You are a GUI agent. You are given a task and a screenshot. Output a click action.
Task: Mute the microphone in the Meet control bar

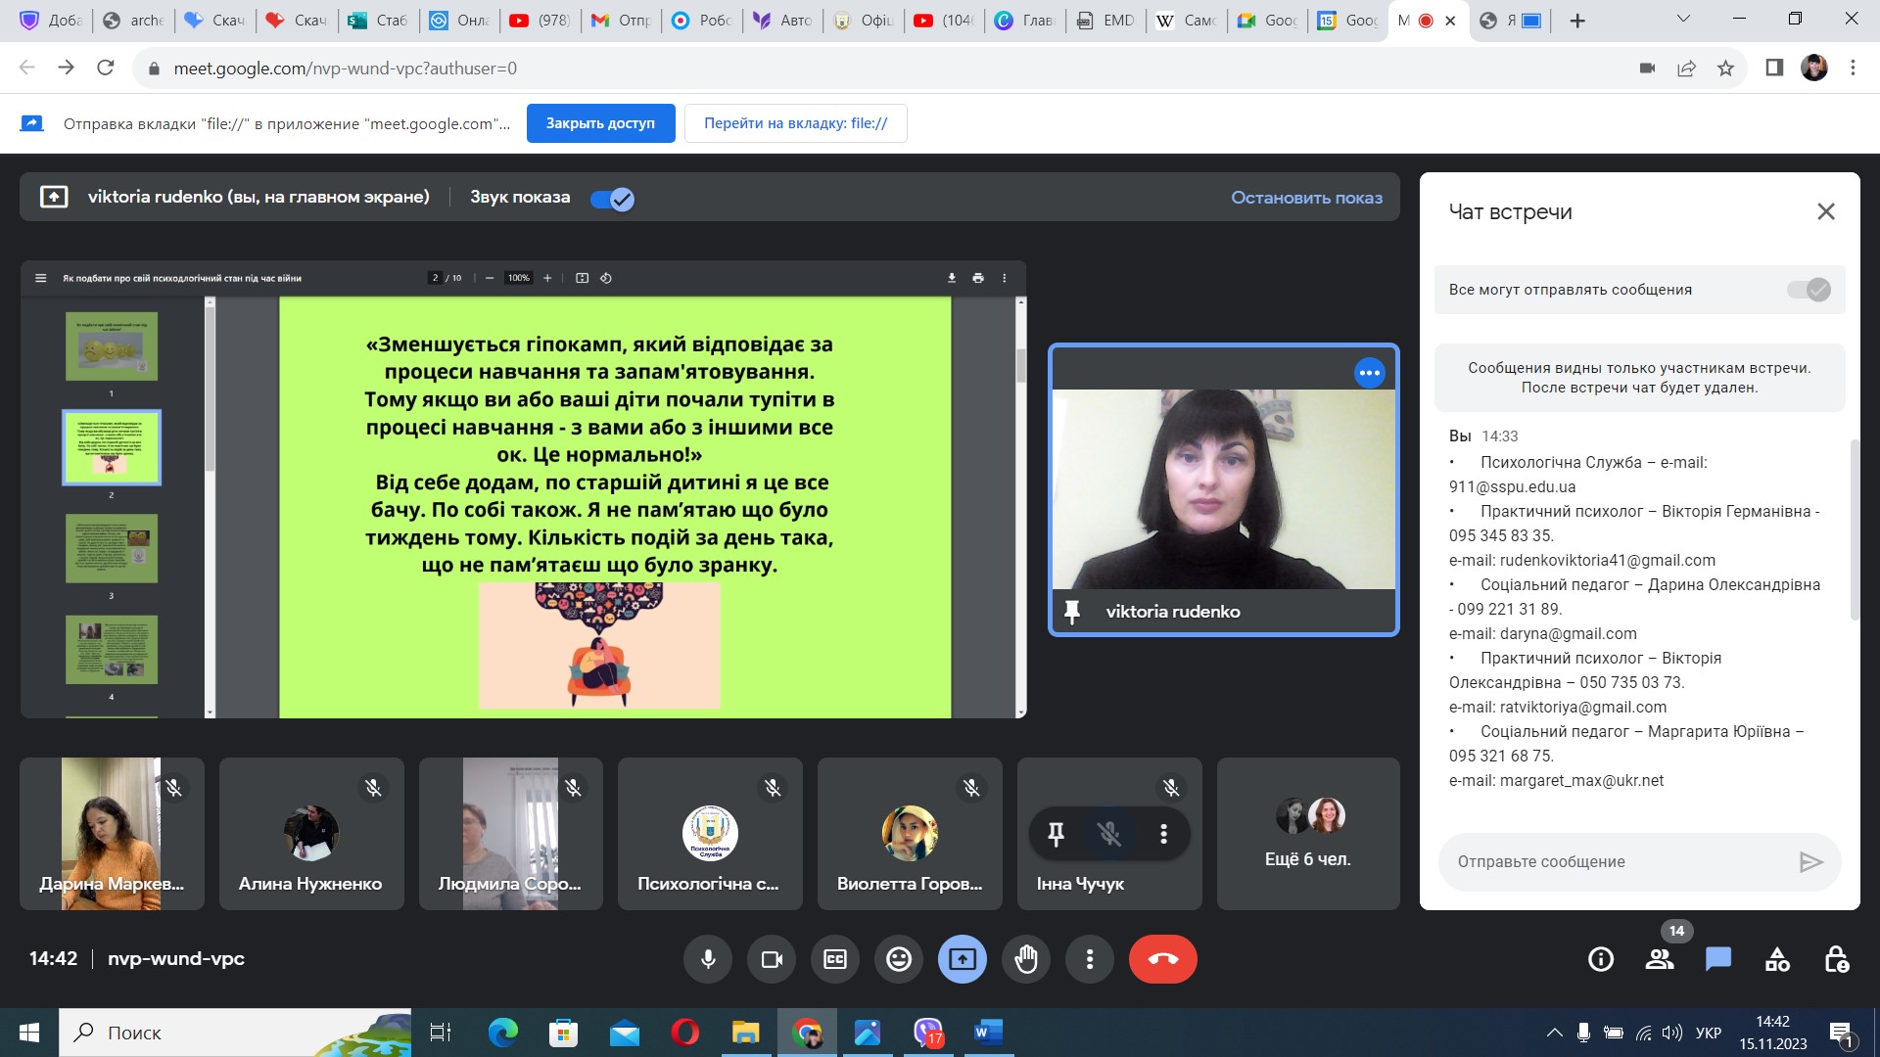pyautogui.click(x=708, y=959)
